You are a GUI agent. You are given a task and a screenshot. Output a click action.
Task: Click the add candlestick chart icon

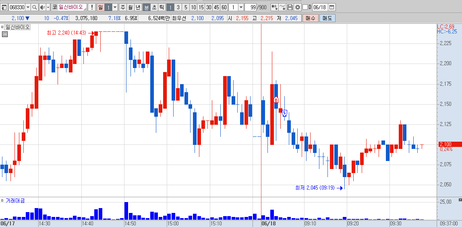[274, 7]
